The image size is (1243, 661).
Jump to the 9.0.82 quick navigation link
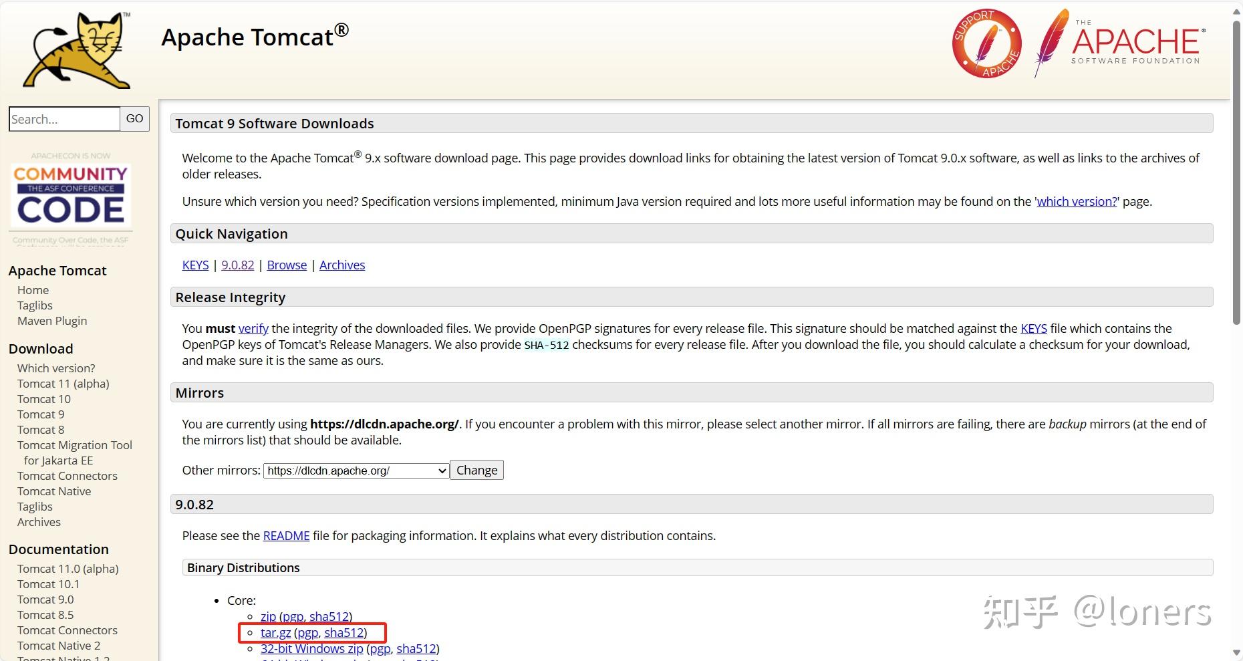(x=238, y=265)
